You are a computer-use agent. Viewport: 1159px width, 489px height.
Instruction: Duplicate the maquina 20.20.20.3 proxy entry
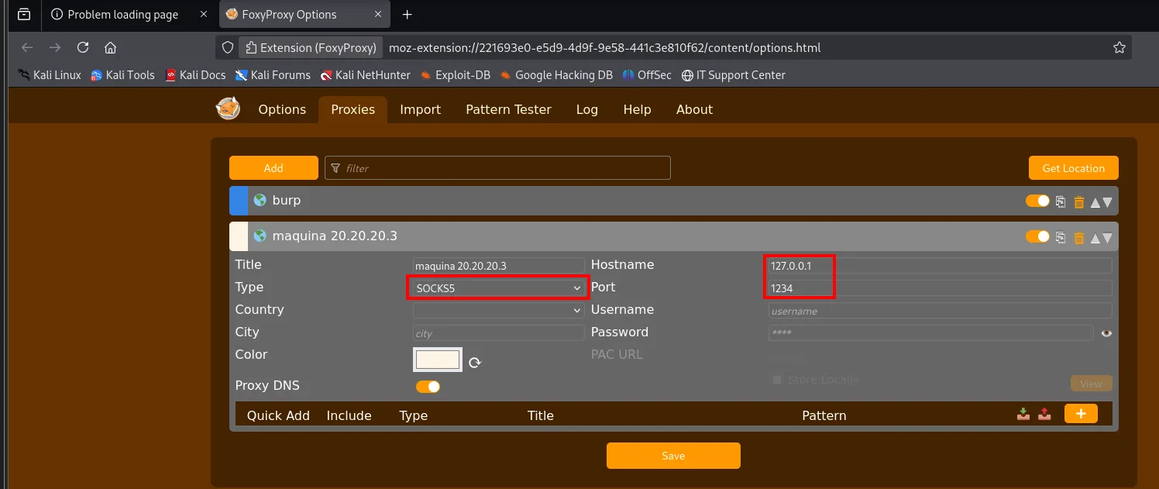[1061, 237]
